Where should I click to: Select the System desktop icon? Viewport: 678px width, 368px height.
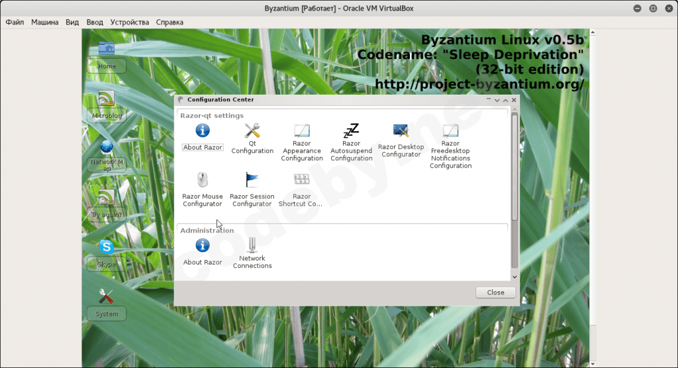click(107, 304)
